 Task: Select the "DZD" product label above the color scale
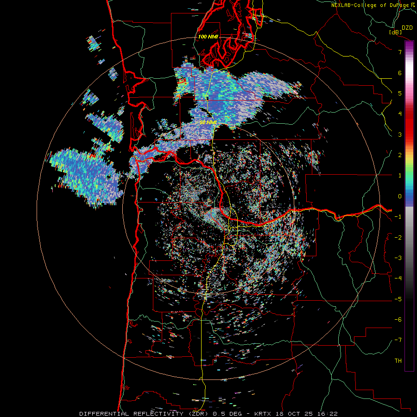tap(407, 28)
